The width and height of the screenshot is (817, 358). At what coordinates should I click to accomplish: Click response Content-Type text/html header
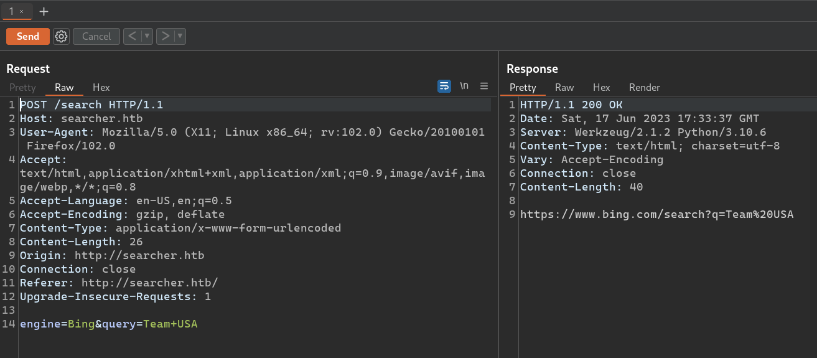tap(650, 146)
